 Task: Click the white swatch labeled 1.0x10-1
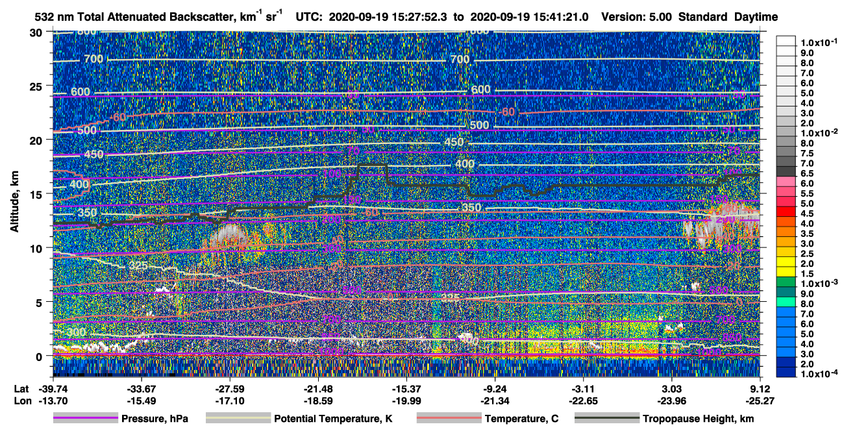click(x=786, y=42)
